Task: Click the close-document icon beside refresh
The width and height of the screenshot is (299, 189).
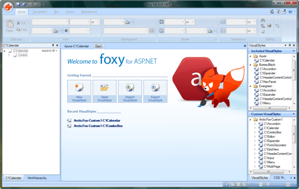Action: (x=278, y=12)
